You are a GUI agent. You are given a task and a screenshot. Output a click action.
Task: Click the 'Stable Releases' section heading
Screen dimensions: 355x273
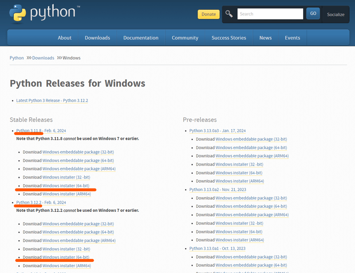pyautogui.click(x=31, y=119)
